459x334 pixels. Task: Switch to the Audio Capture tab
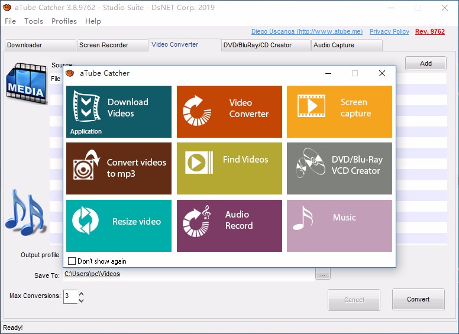click(347, 45)
